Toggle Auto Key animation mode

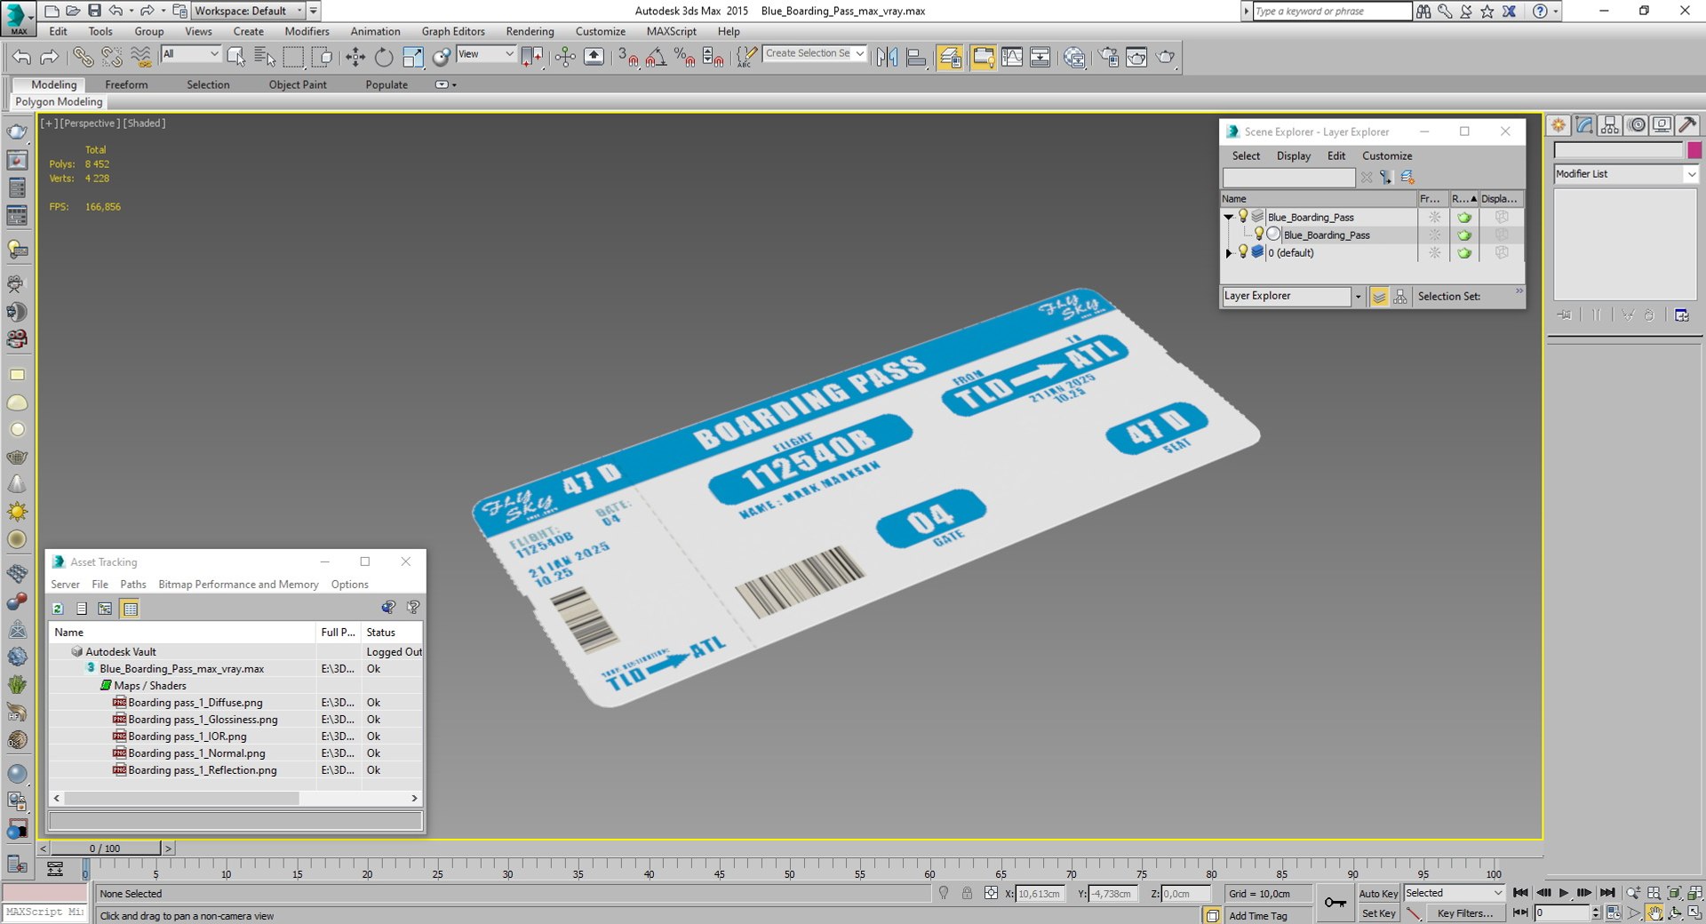(1378, 894)
